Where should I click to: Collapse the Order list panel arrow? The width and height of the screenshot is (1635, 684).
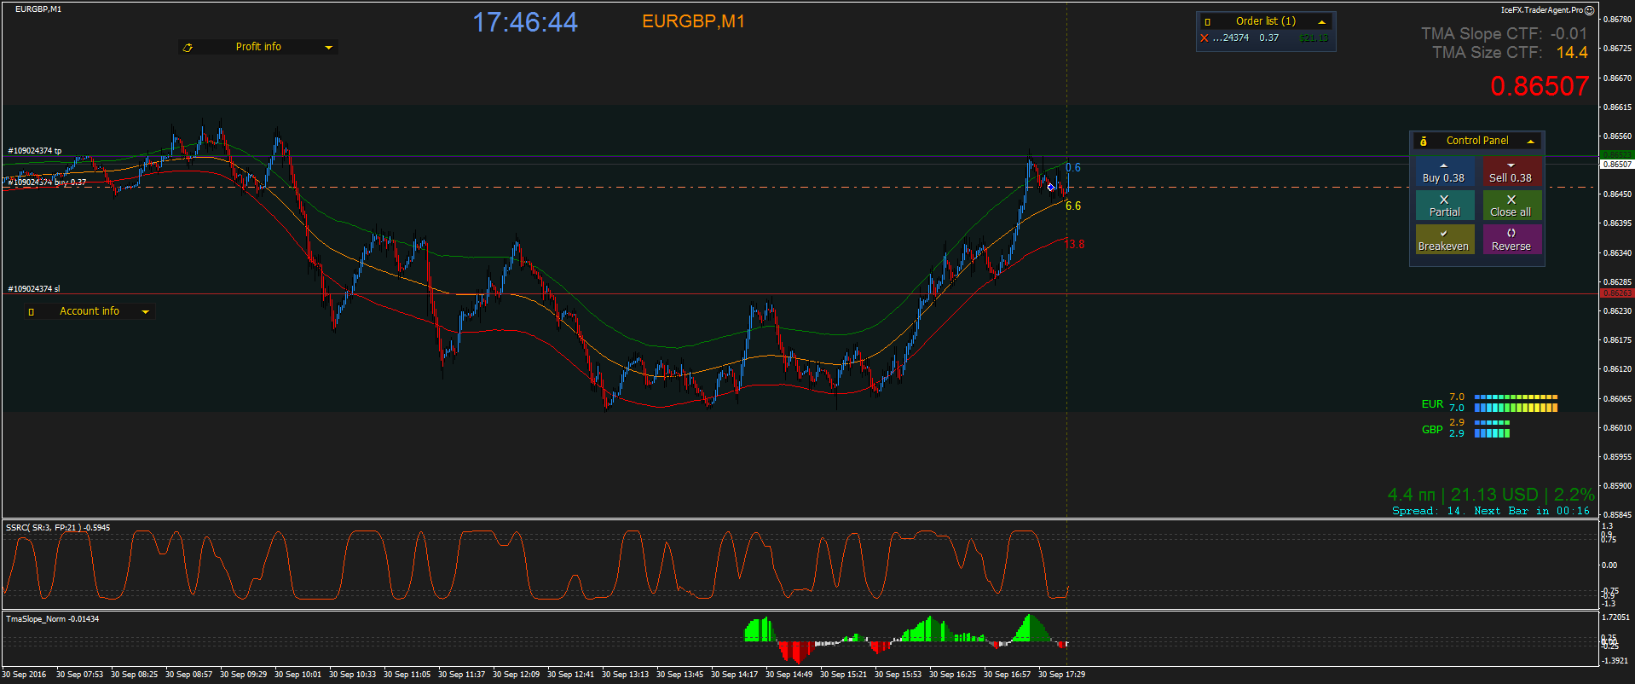pyautogui.click(x=1321, y=22)
